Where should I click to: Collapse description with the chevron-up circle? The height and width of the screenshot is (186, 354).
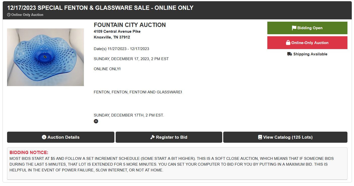pyautogui.click(x=96, y=121)
